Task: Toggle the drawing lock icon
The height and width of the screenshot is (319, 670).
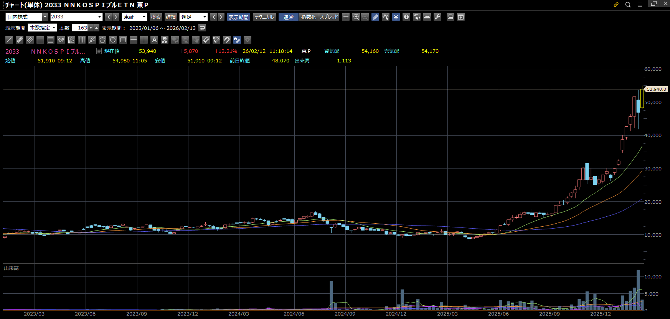Action: click(237, 40)
